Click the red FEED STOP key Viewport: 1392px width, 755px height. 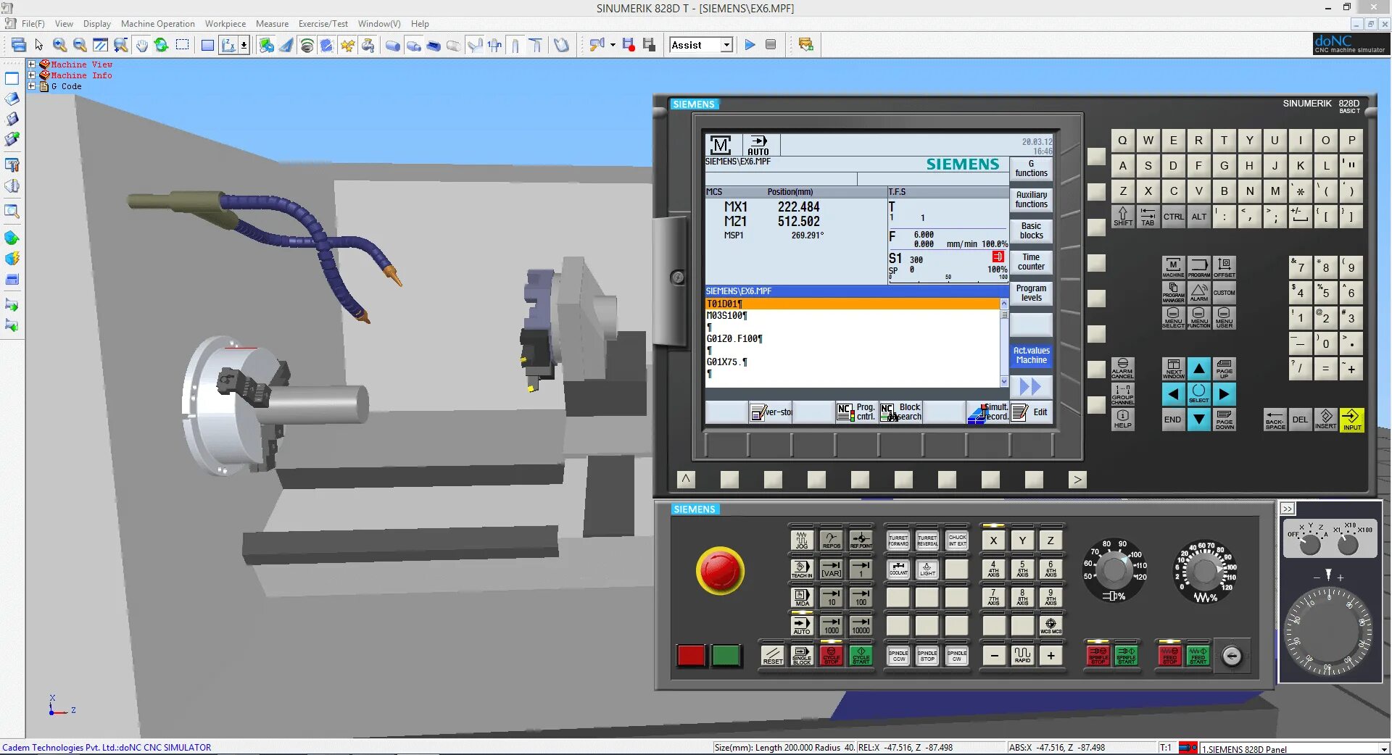[1169, 655]
